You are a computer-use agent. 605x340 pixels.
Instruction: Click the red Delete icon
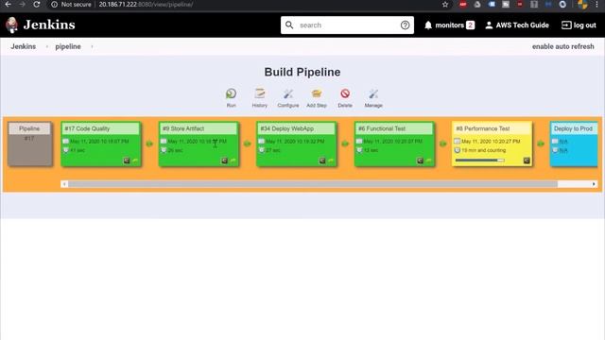click(x=345, y=93)
